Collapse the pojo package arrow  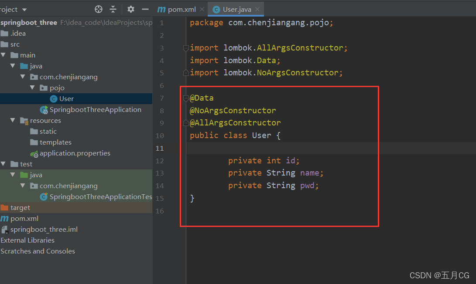point(32,88)
